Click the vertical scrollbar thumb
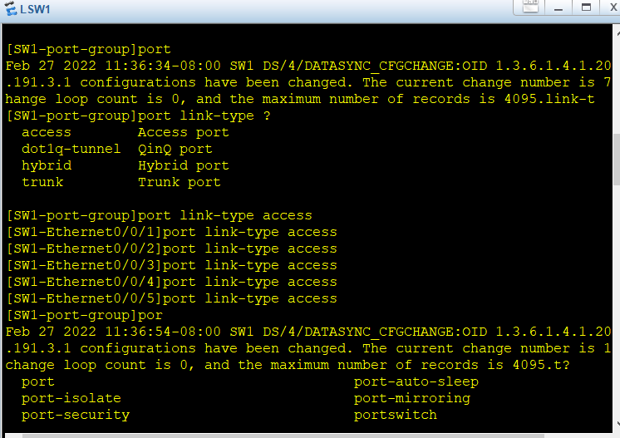The width and height of the screenshot is (620, 438). pos(617,158)
